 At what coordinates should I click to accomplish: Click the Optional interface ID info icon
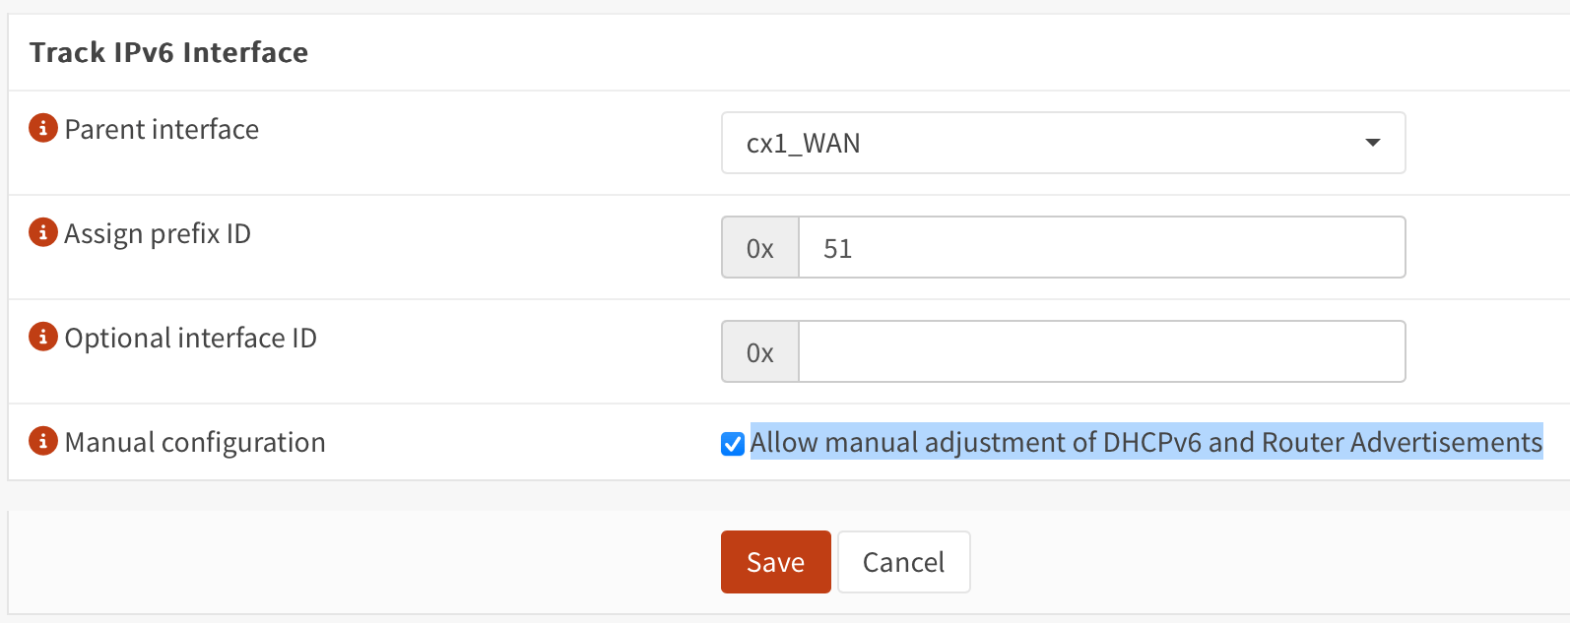click(x=43, y=338)
